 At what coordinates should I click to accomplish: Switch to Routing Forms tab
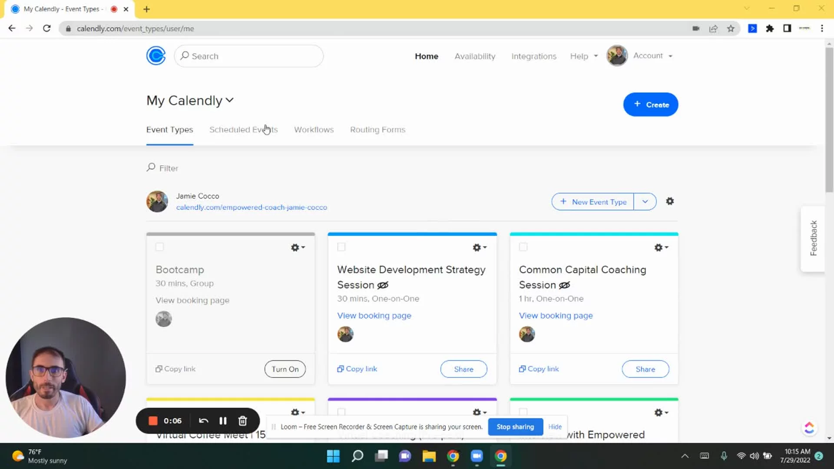point(377,130)
